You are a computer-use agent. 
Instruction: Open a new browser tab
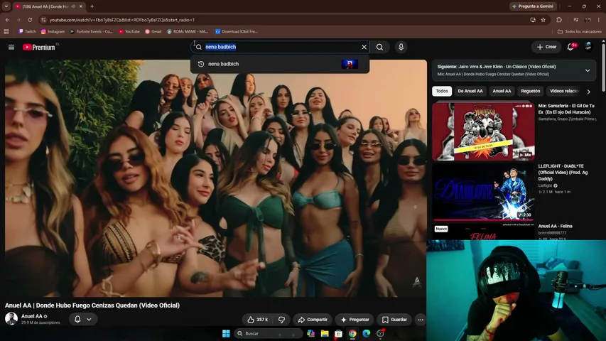coord(92,6)
